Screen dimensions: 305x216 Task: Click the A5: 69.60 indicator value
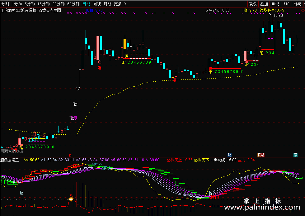point(119,160)
